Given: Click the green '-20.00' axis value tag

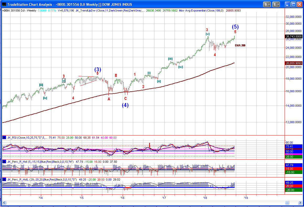Looking at the screenshot, I should [294, 190].
